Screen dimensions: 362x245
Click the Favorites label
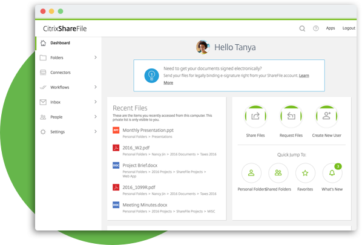(x=305, y=189)
